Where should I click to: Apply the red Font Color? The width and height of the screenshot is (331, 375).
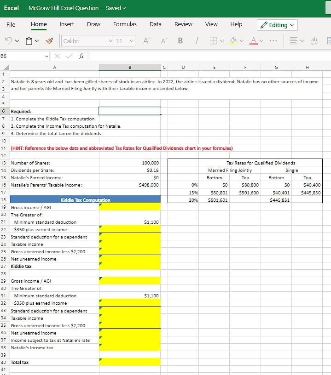click(x=254, y=41)
